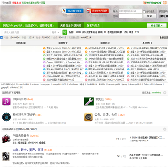Open the 帖子 search type dropdown
Viewport: 168px width, 168px height.
(x=56, y=32)
